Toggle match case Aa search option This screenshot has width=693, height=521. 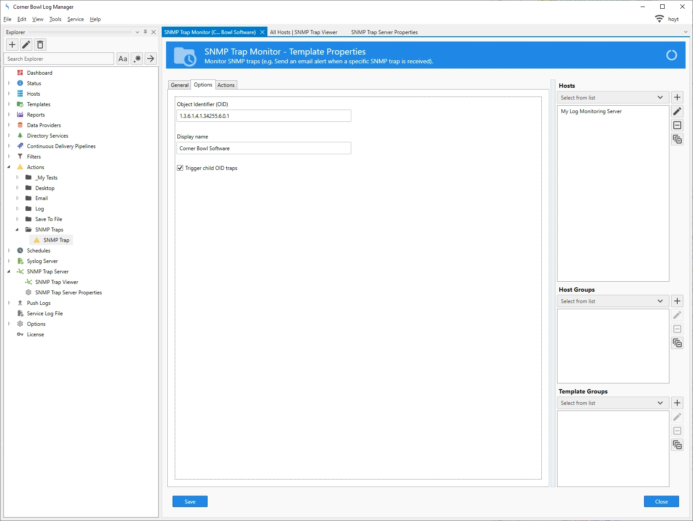123,59
